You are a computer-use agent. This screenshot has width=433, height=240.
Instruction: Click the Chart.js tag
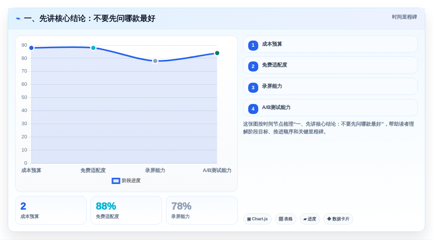(x=257, y=219)
